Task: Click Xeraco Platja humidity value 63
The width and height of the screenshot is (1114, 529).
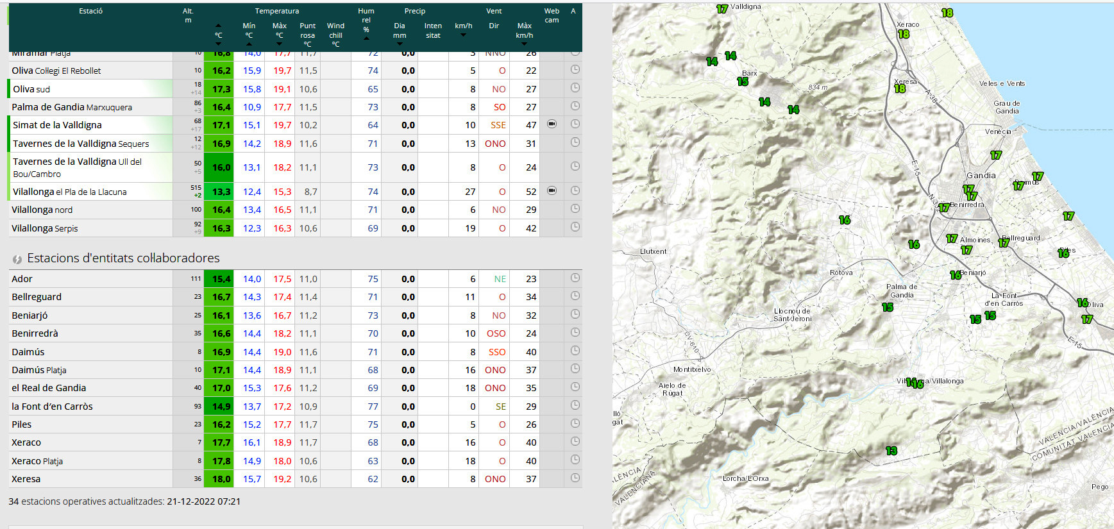Action: [x=373, y=461]
